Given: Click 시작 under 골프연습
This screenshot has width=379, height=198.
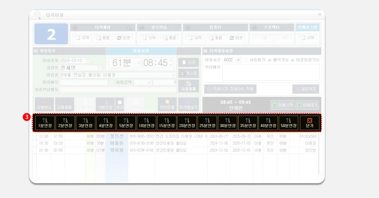Looking at the screenshot, I should point(149,38).
